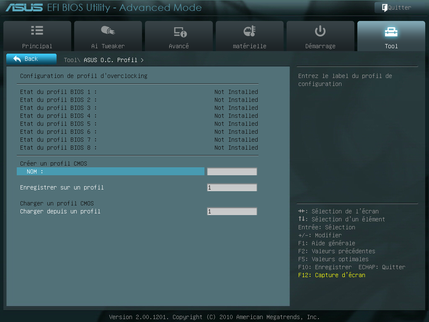Click the ASUS O.C. Profil breadcrumb

click(111, 60)
